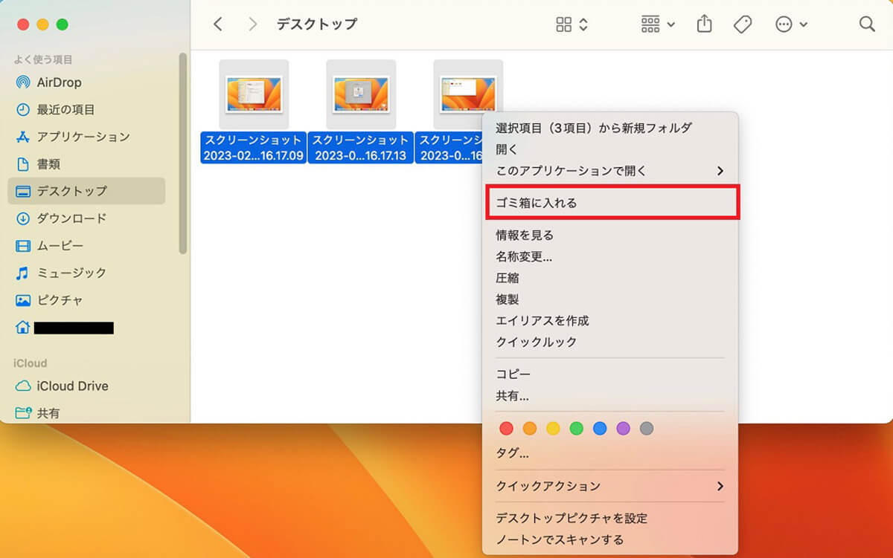Click the sidebar scrollbar

(183, 154)
